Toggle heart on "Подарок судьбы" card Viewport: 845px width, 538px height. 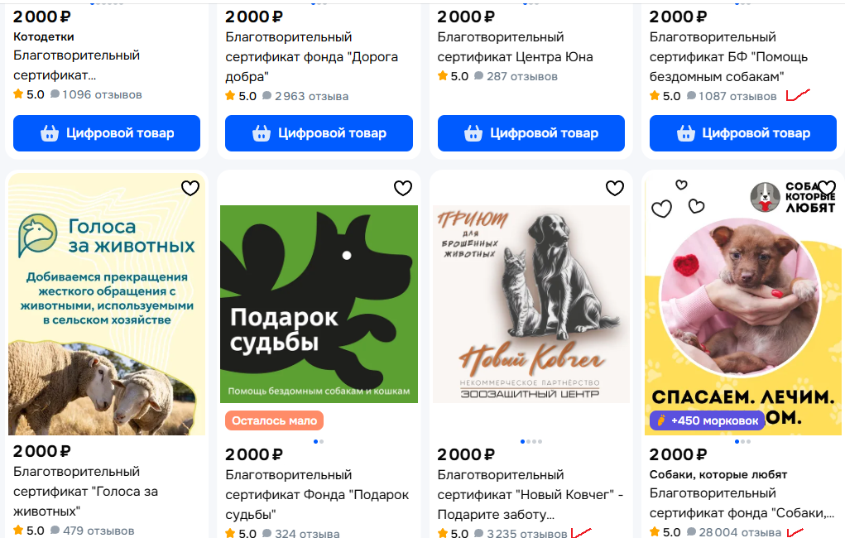403,188
